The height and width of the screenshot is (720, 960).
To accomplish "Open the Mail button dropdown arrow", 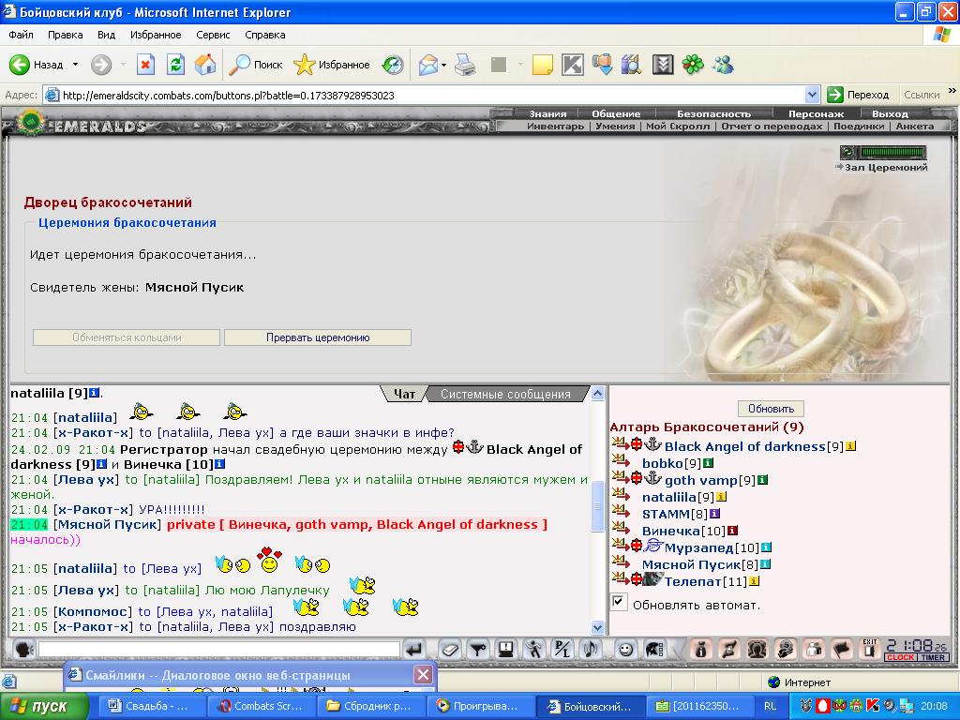I will (443, 65).
